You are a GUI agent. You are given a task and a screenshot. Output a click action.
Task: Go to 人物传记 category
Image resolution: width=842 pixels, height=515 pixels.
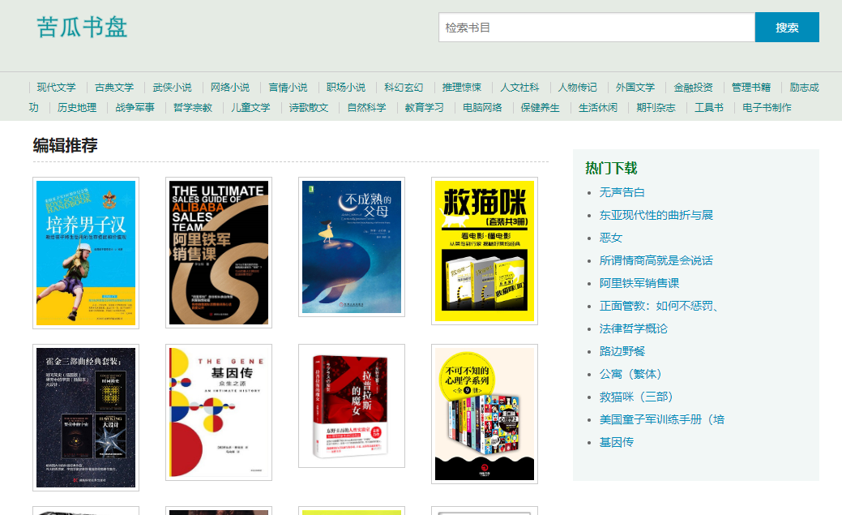(x=577, y=87)
